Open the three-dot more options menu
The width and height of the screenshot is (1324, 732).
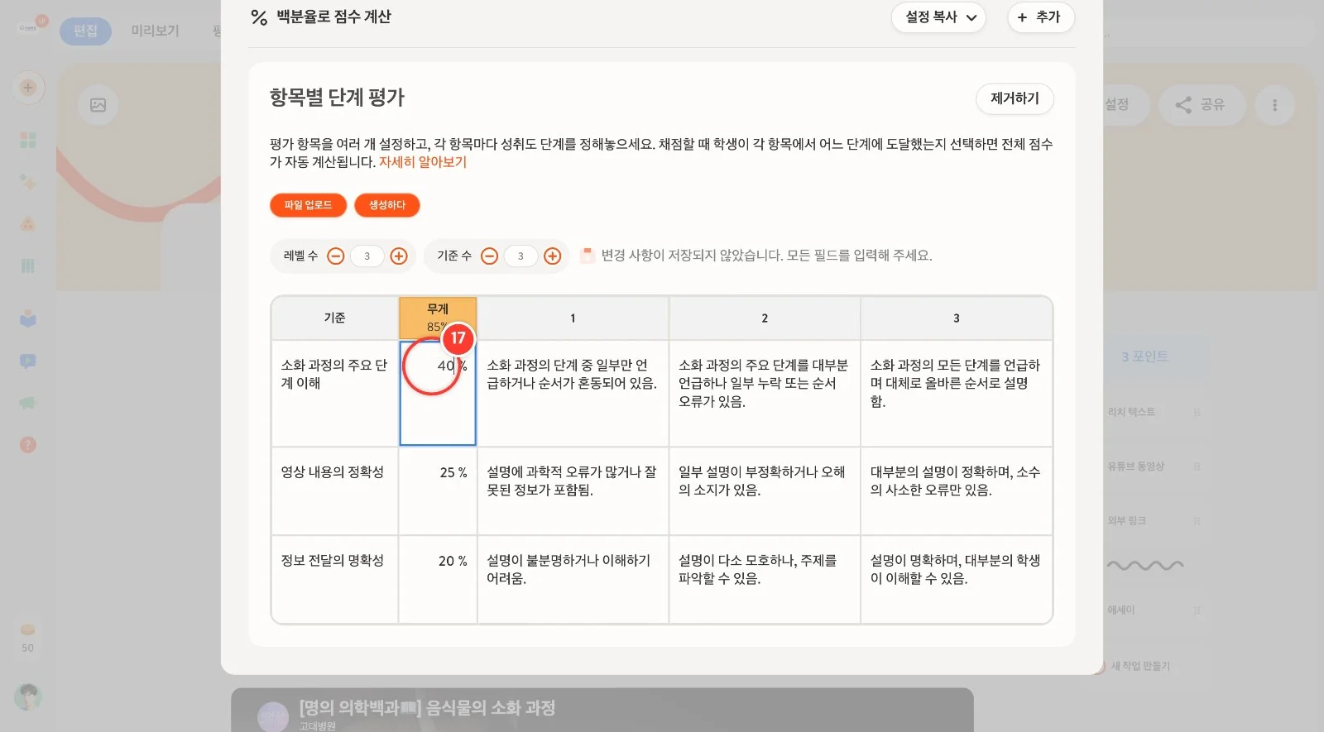coord(1274,105)
